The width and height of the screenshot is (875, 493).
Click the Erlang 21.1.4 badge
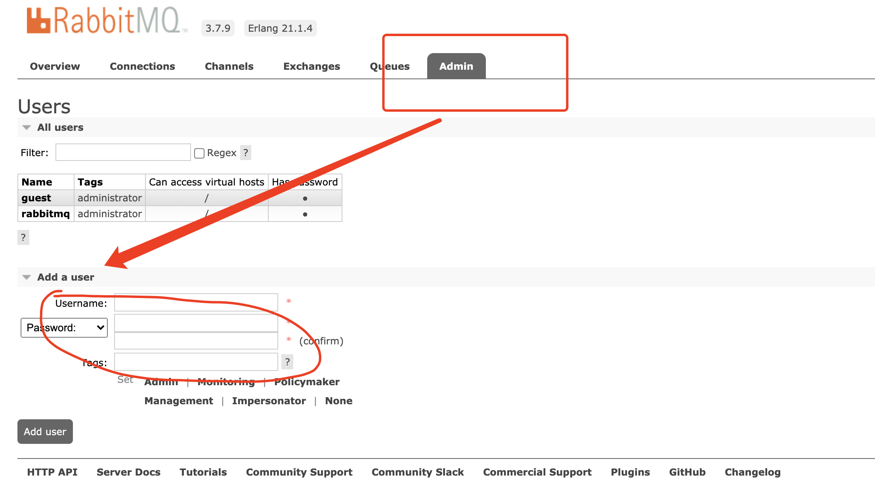click(280, 28)
